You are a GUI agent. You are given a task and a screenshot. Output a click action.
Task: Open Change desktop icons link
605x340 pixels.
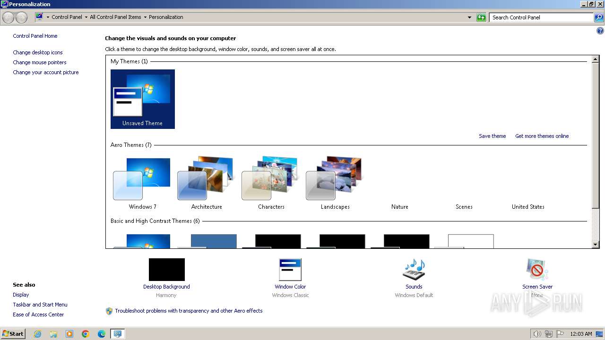(x=38, y=52)
